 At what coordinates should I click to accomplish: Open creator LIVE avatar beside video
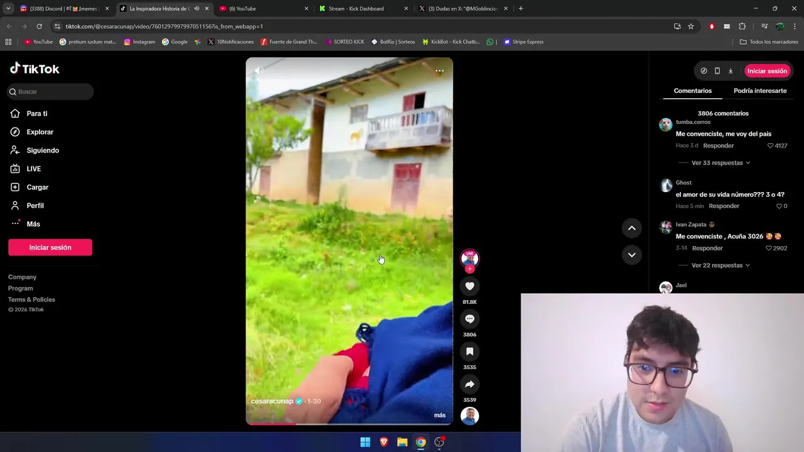coord(469,257)
